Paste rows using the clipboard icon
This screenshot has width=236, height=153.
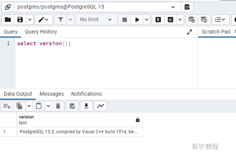(x=39, y=106)
